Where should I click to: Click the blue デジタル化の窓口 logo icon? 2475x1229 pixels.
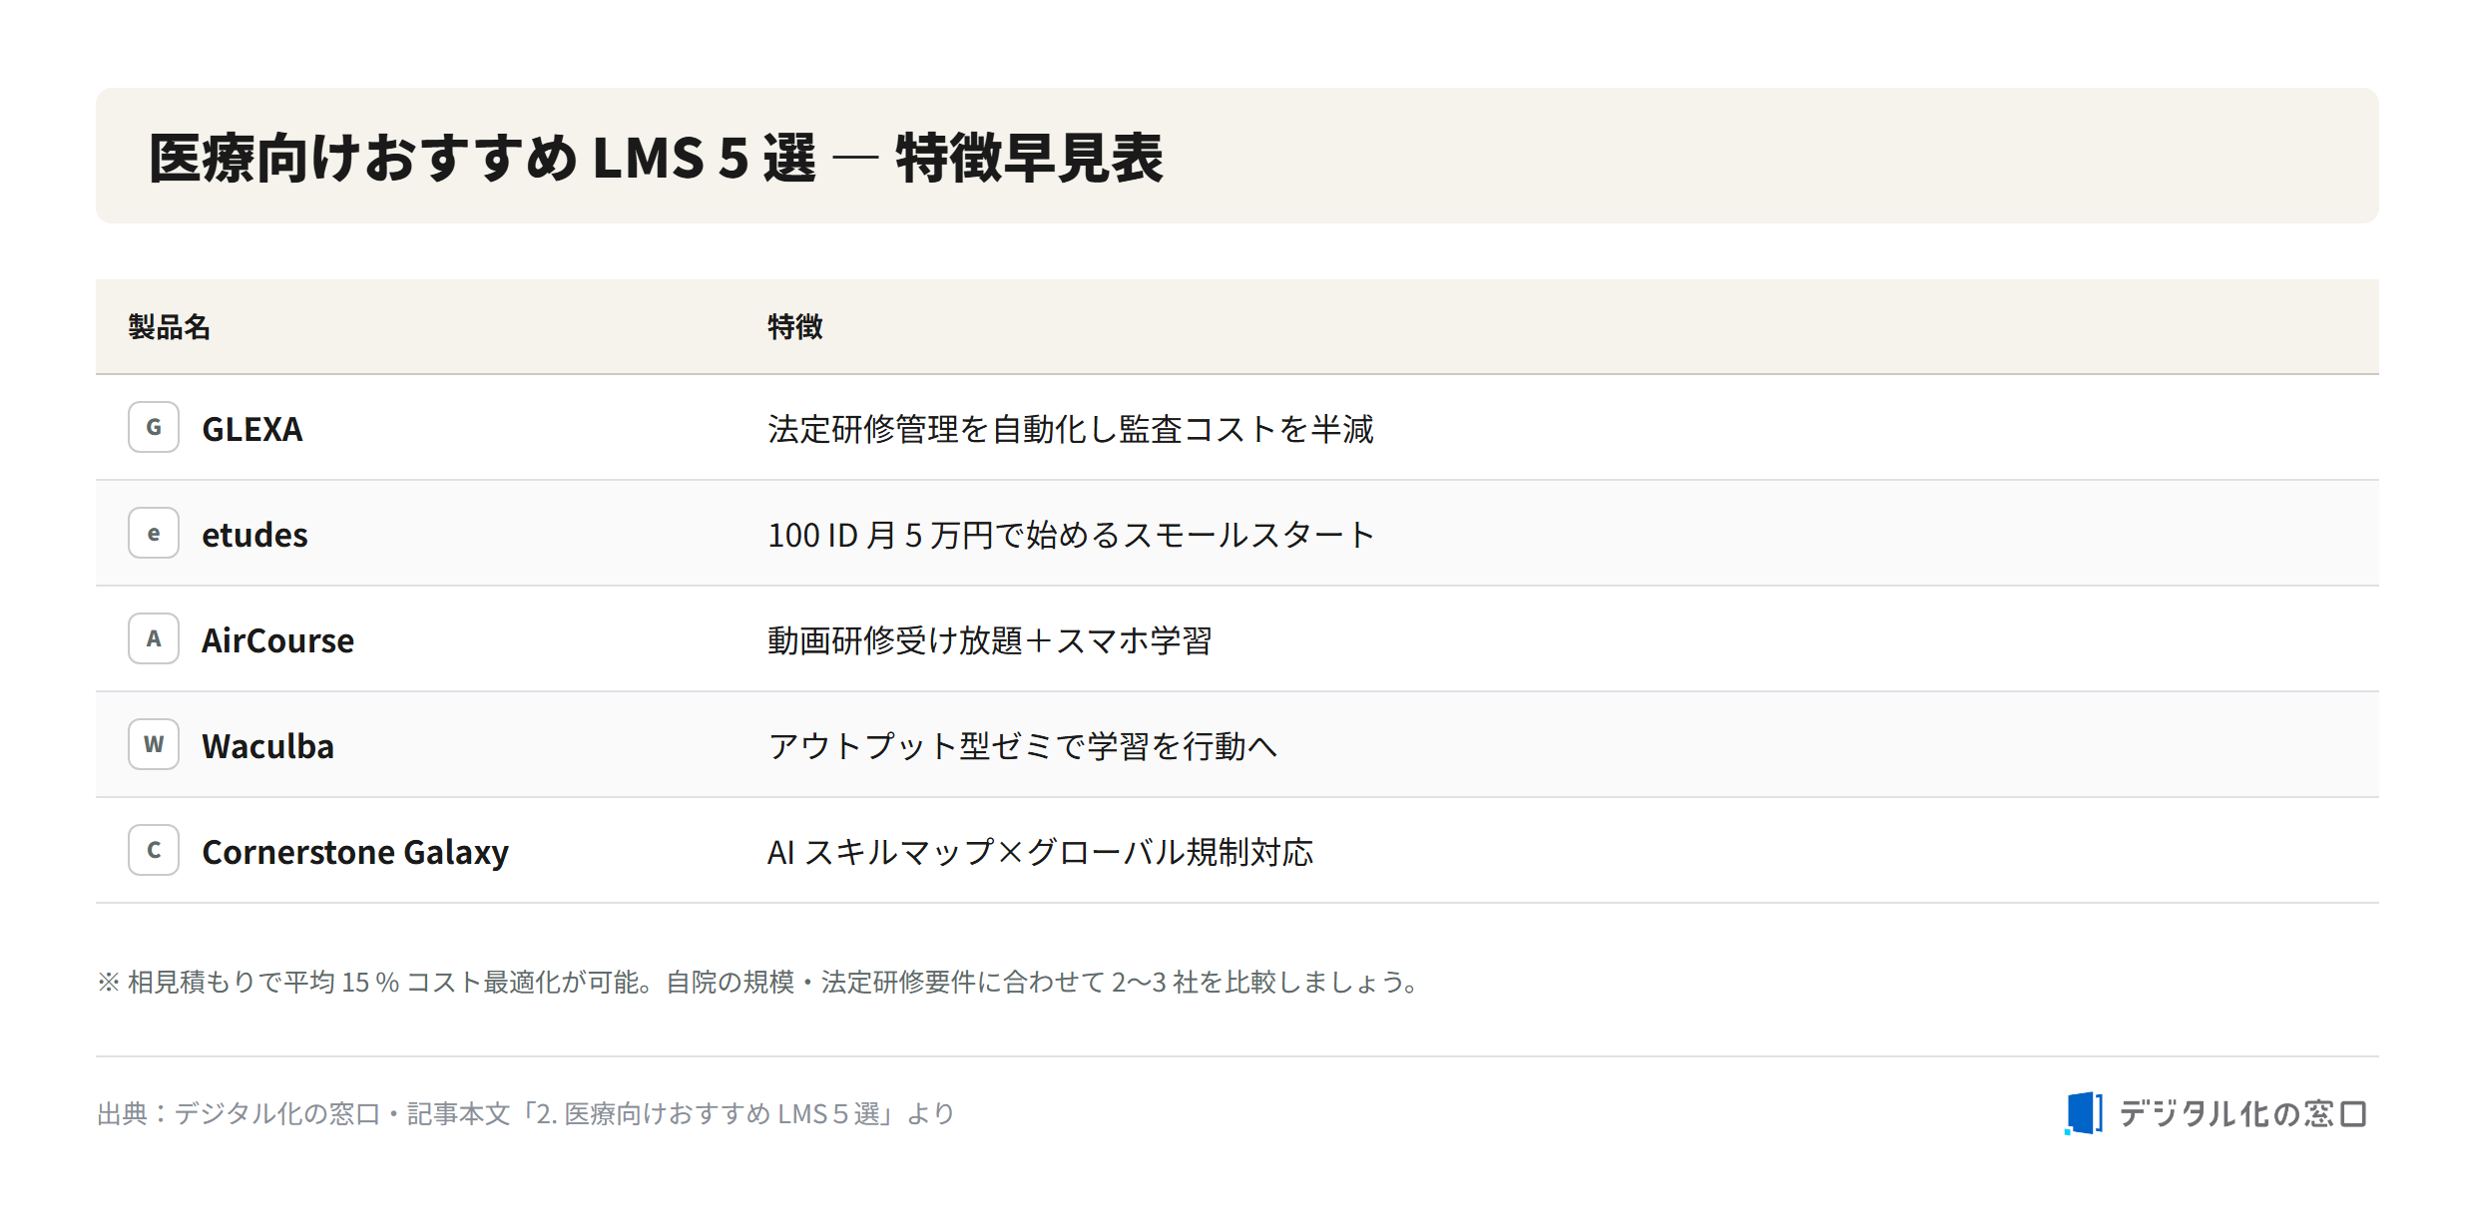(2084, 1113)
